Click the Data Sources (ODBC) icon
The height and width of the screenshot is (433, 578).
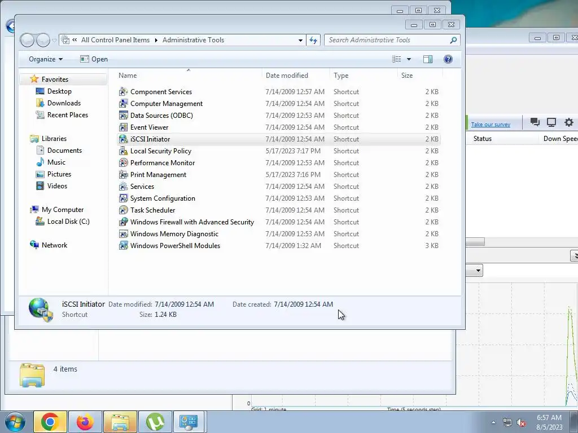pyautogui.click(x=123, y=115)
